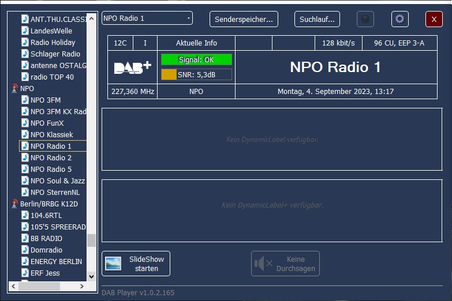Viewport: 452px width, 301px height.
Task: Click the horizontal scroll right arrow
Action: click(x=82, y=286)
